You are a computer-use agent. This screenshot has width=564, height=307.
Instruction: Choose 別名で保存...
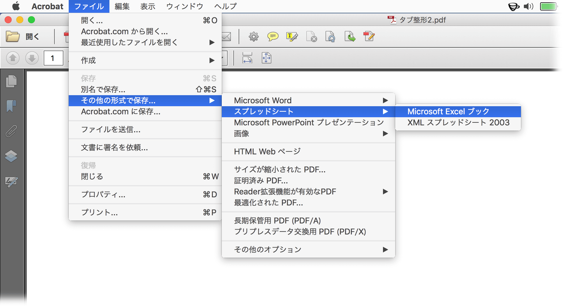coord(145,89)
